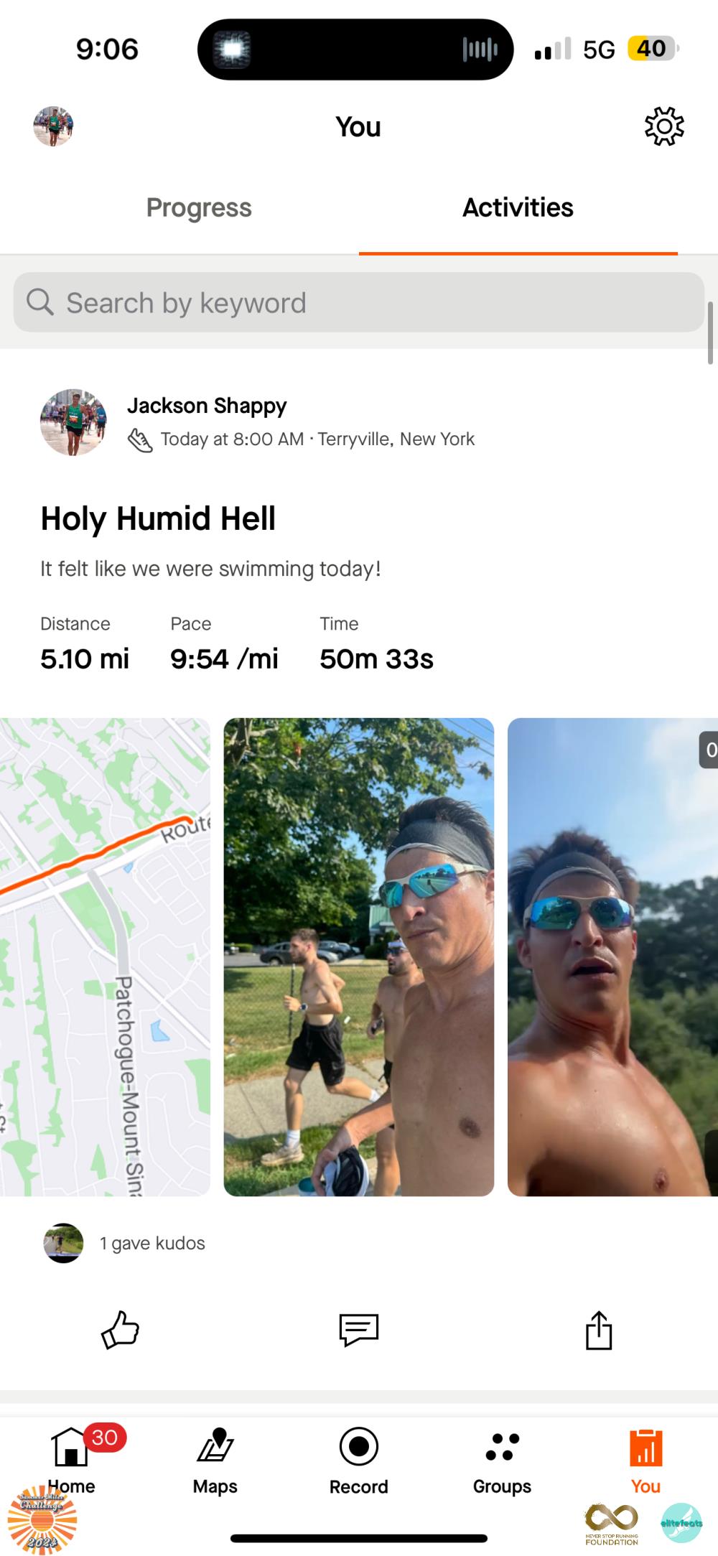Share the activity using the share icon
Screen dimensions: 718x1556
pyautogui.click(x=599, y=1330)
